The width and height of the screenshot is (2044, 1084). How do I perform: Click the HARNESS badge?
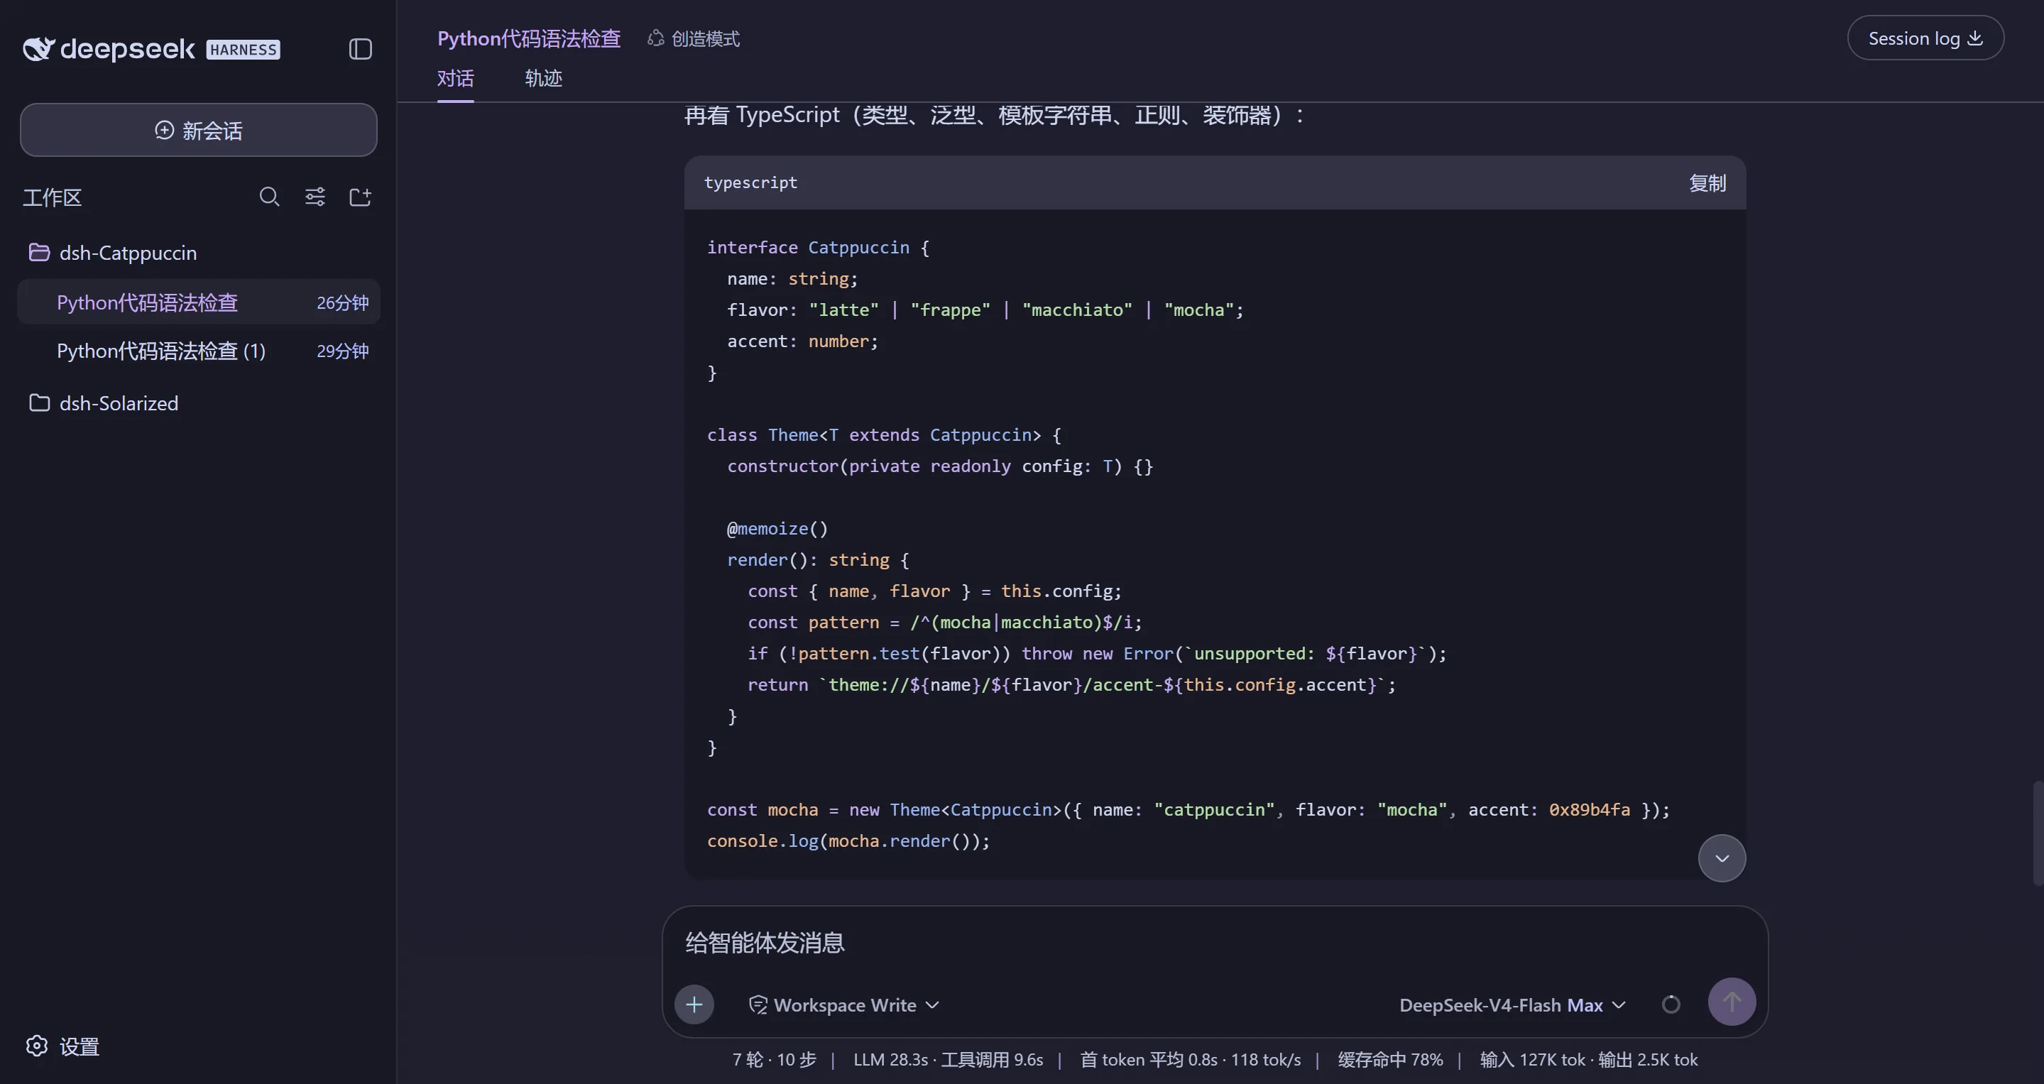tap(243, 50)
